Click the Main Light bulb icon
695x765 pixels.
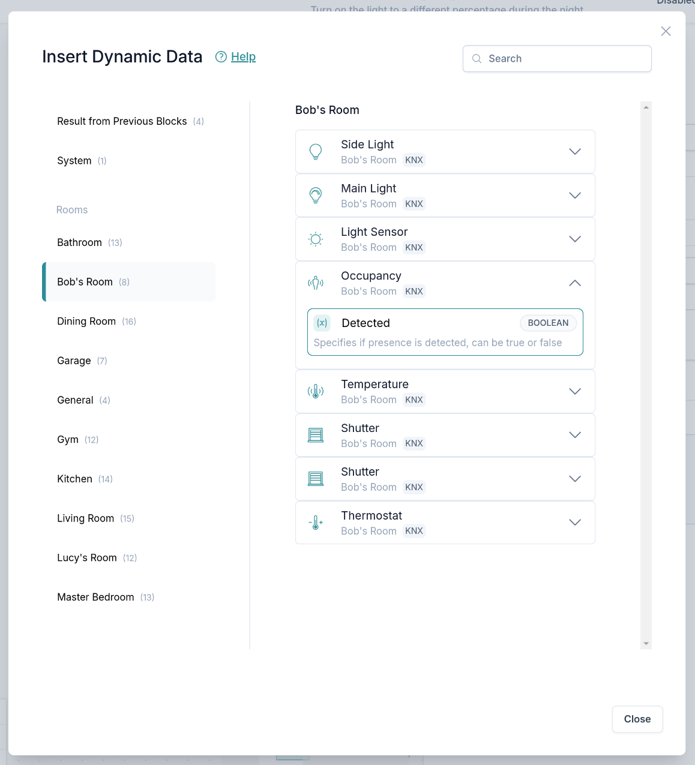pos(316,196)
